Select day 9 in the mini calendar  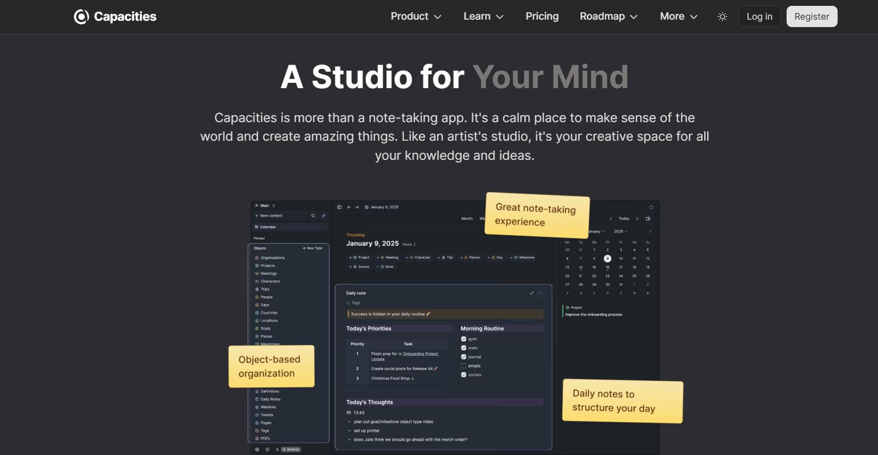click(607, 259)
